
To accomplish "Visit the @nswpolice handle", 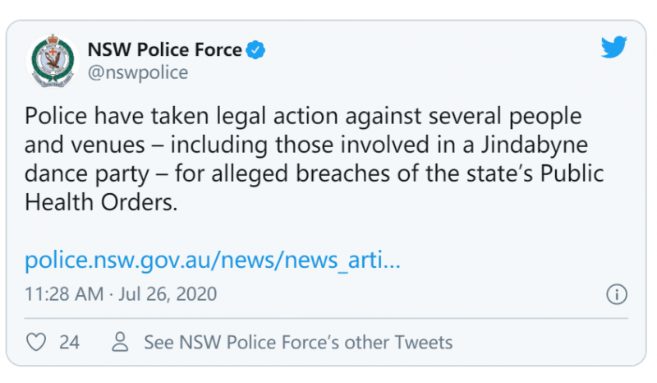I will coord(138,72).
